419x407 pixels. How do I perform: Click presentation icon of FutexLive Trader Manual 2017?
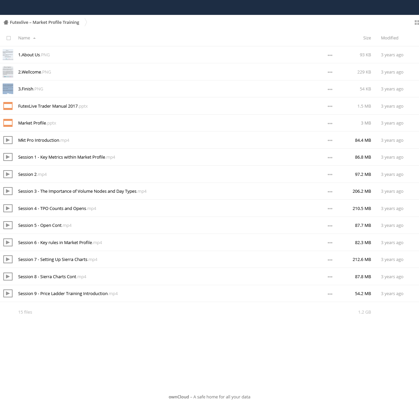[x=8, y=106]
